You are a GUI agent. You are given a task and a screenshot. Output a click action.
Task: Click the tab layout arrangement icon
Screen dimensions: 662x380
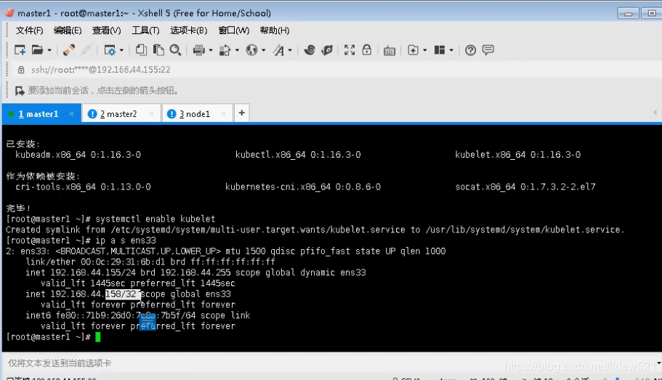click(440, 50)
